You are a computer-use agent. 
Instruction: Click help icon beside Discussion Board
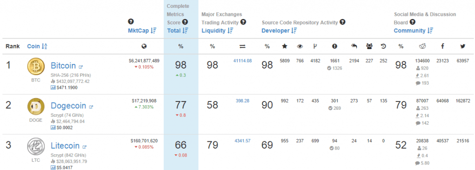(x=412, y=22)
